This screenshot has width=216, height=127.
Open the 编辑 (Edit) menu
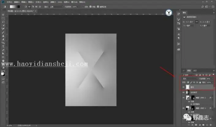[17, 2]
